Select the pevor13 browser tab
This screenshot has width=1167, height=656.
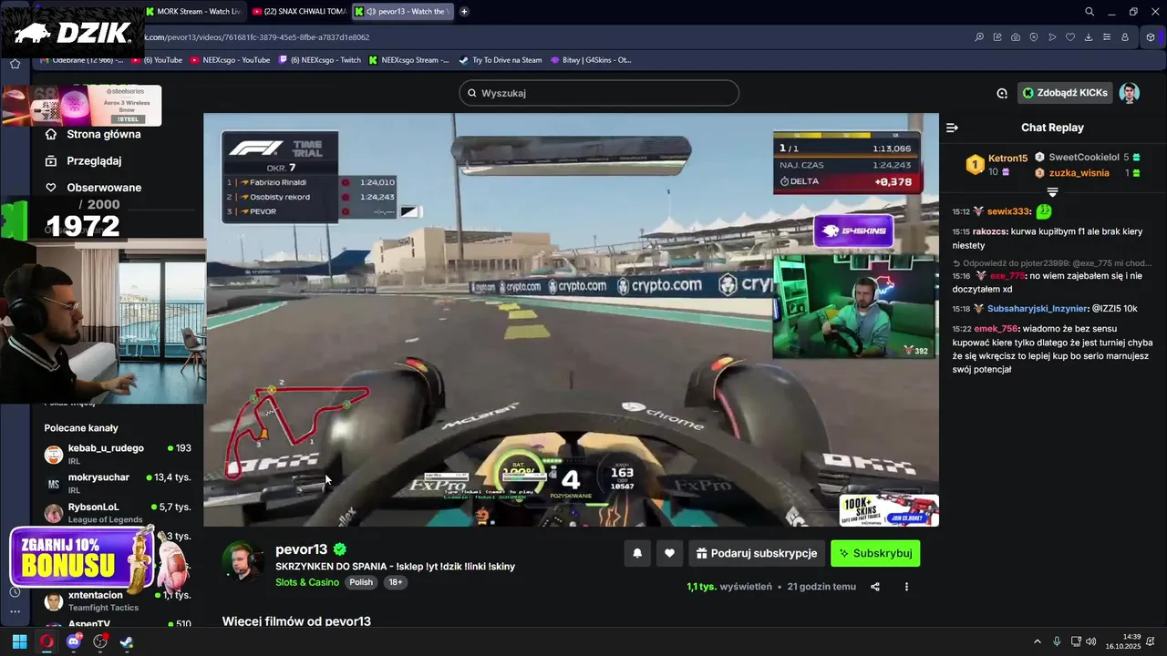tap(403, 11)
